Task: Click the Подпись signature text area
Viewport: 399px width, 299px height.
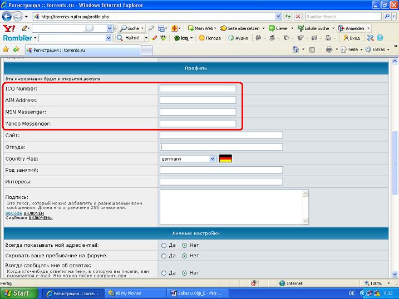Action: click(234, 207)
